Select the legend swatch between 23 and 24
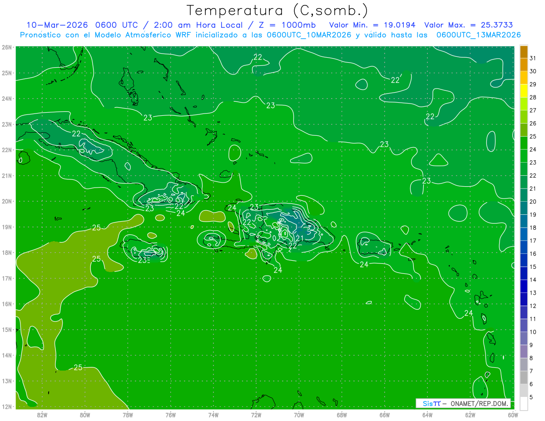545x421 pixels. click(524, 156)
